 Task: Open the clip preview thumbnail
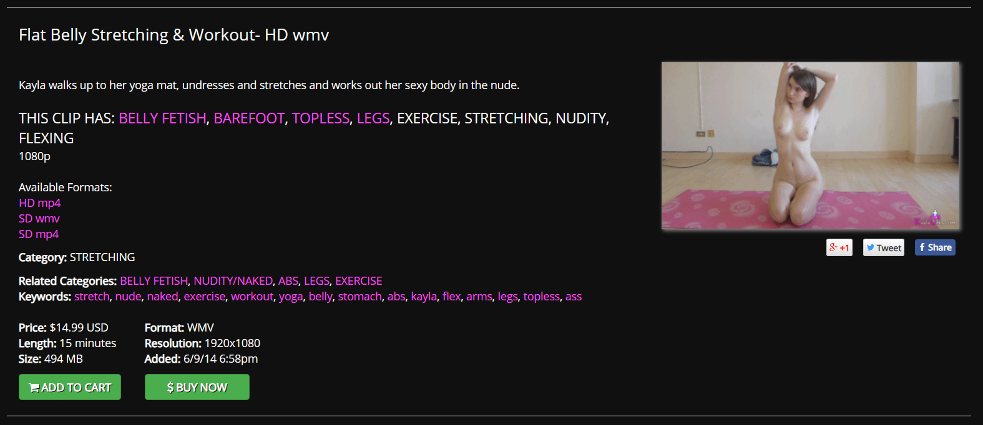coord(810,145)
